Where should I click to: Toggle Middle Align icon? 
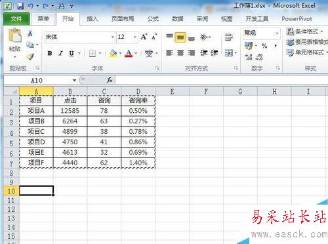180,37
